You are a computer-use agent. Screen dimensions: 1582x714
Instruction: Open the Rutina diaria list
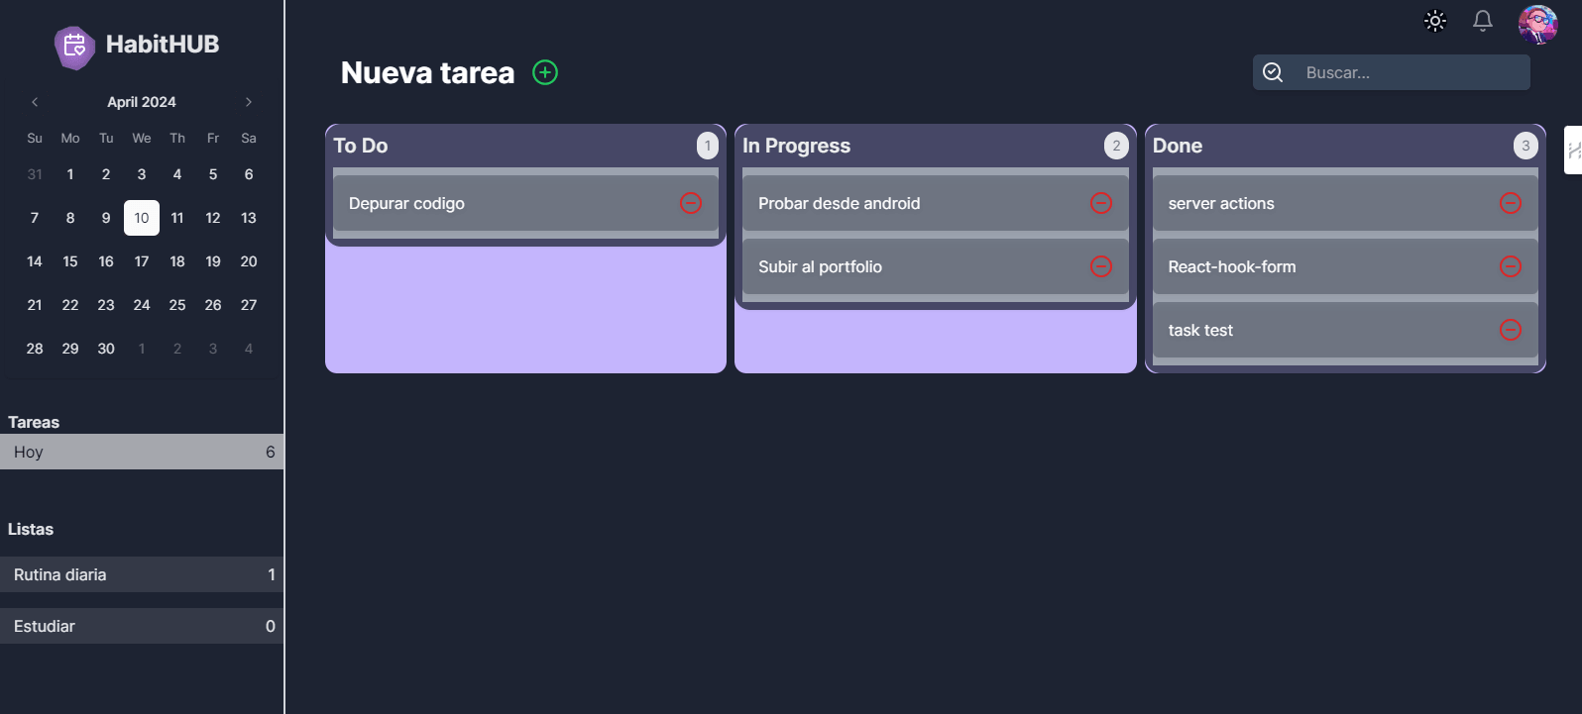[142, 574]
